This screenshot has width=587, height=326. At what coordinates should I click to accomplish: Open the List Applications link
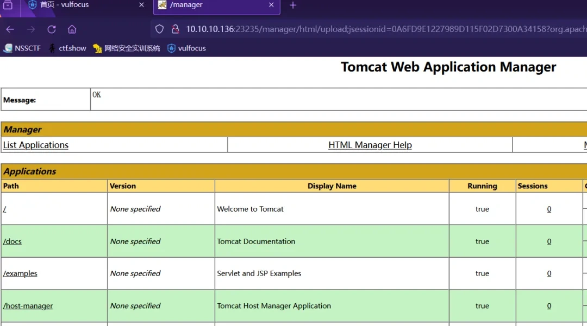(x=35, y=145)
